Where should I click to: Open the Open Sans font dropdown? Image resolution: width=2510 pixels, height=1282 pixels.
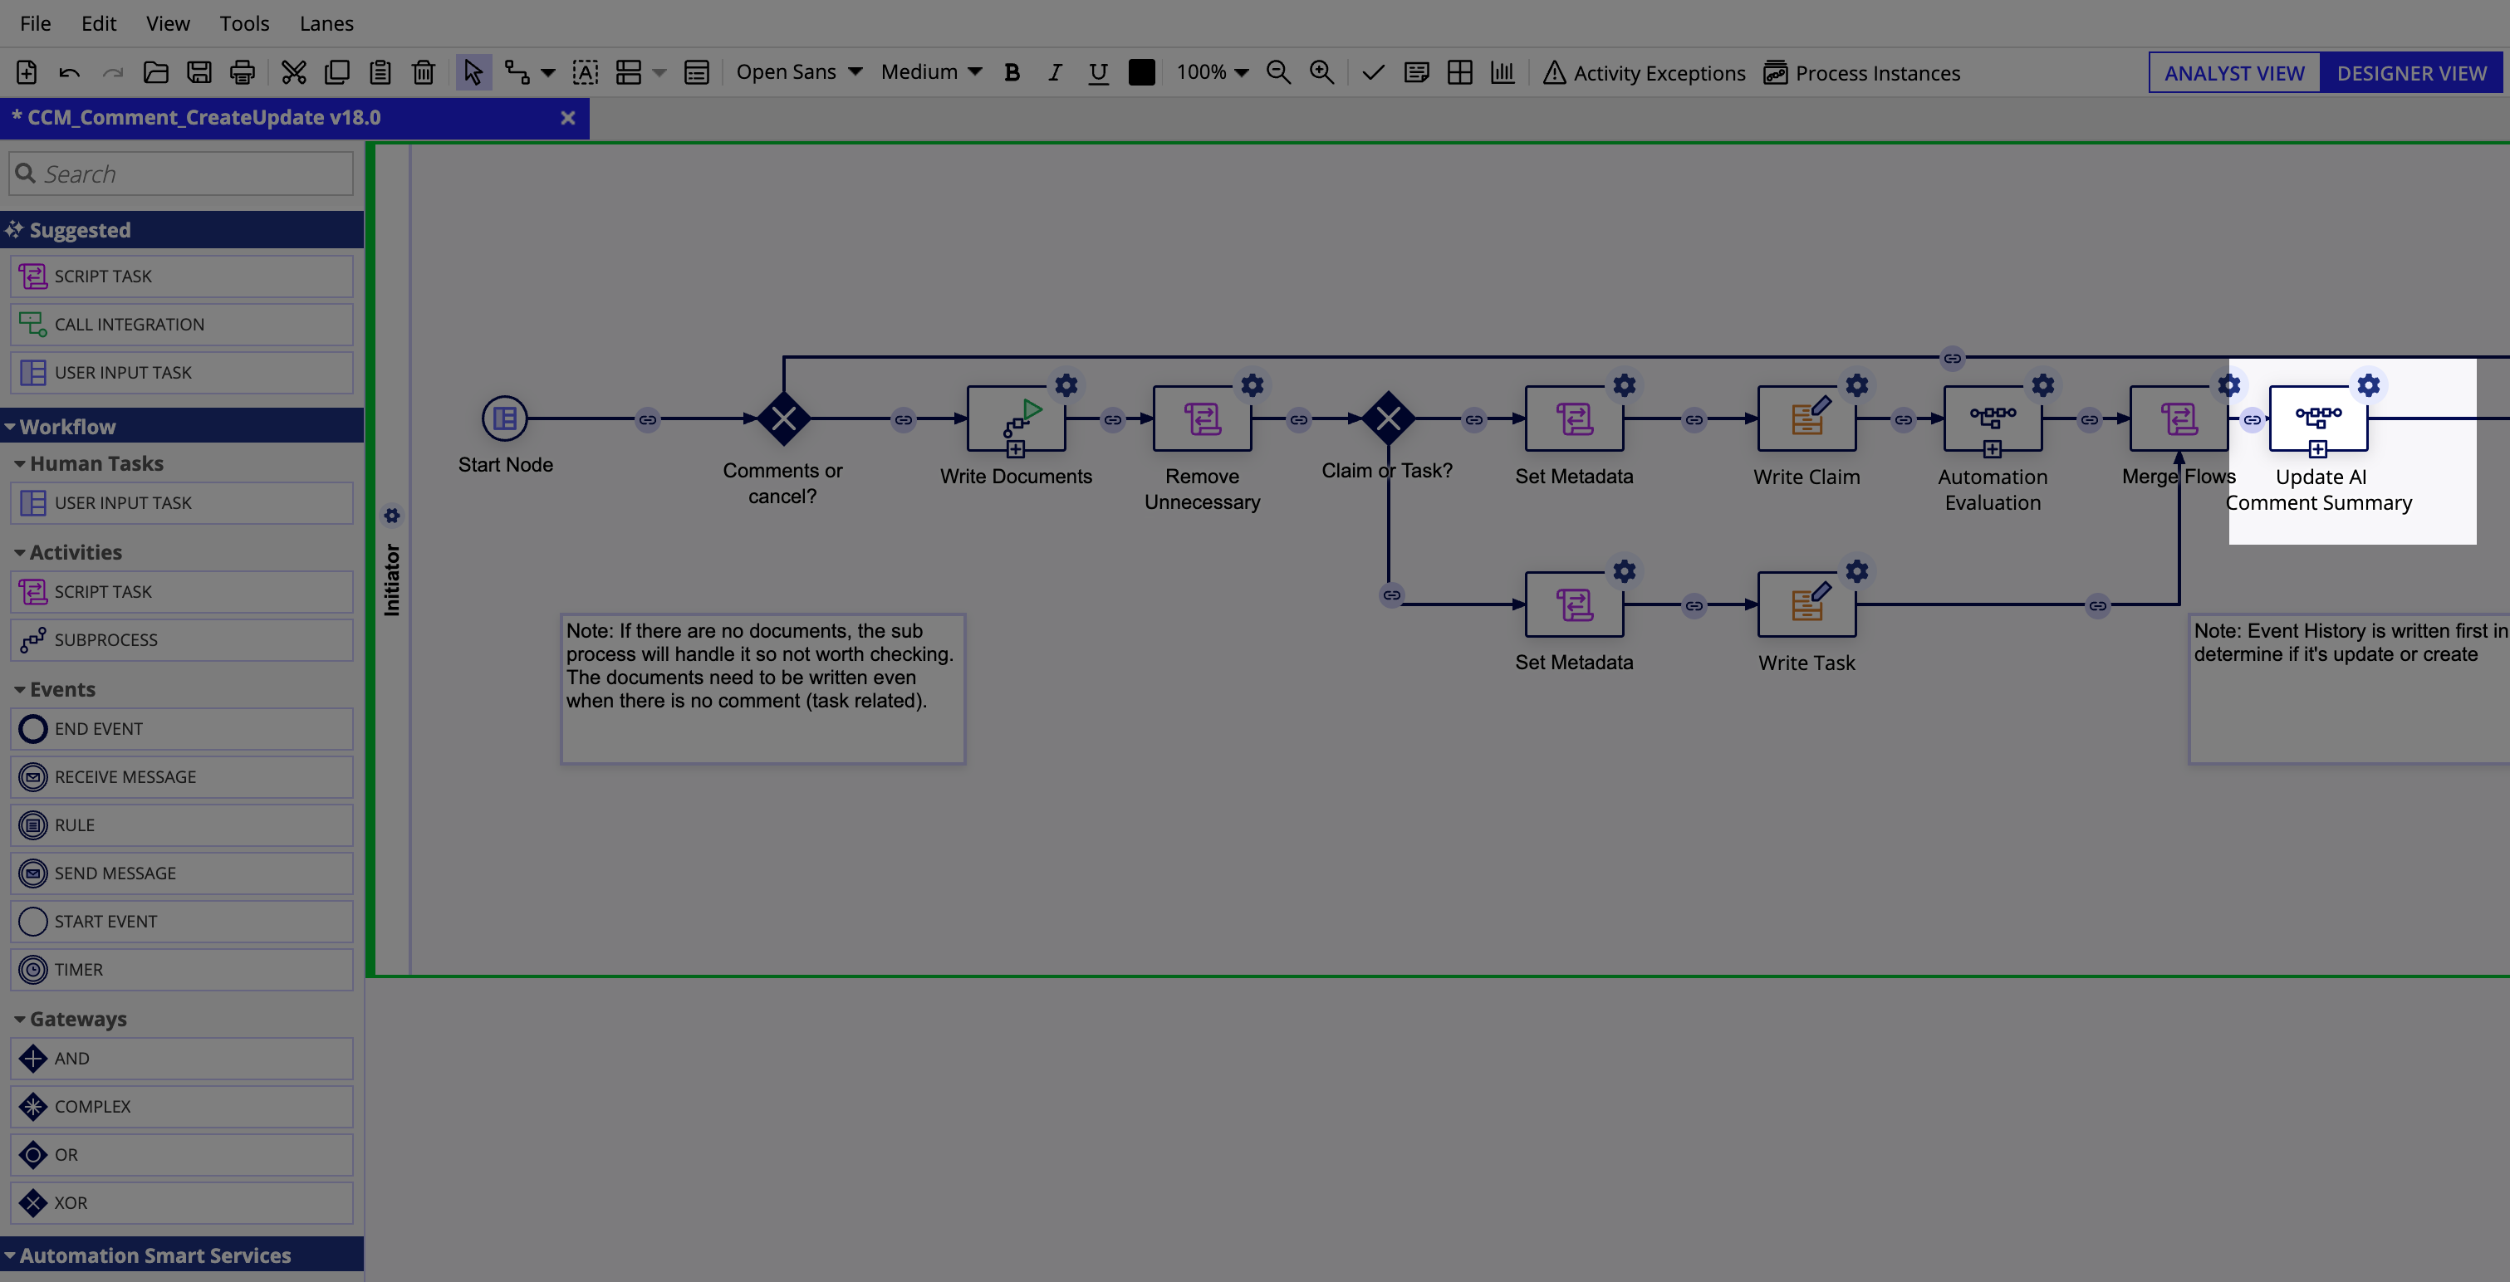[x=799, y=72]
